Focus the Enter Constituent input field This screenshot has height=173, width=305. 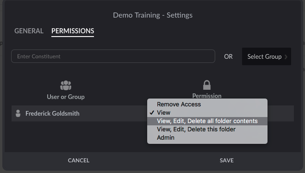113,56
